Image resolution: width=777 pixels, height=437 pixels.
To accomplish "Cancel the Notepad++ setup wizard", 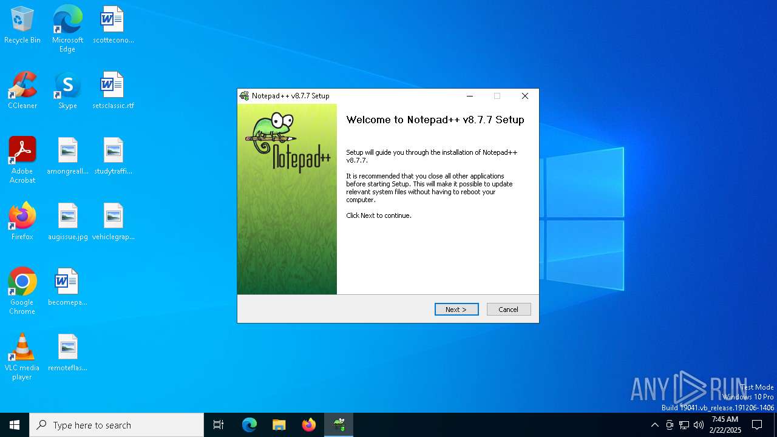I will pos(509,310).
